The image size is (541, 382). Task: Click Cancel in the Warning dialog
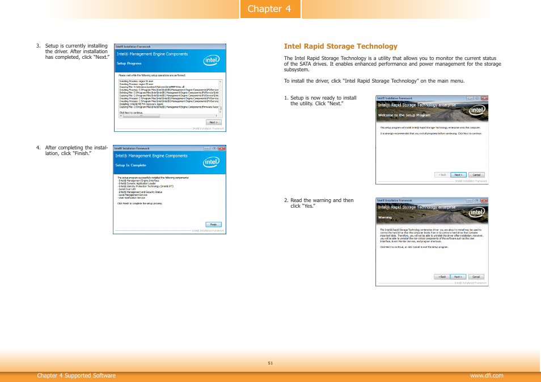pyautogui.click(x=476, y=277)
